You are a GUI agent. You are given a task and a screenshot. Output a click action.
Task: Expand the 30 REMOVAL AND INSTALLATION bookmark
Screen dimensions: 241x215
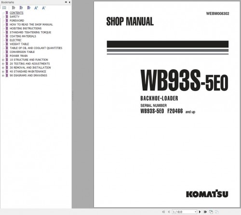coord(3,68)
